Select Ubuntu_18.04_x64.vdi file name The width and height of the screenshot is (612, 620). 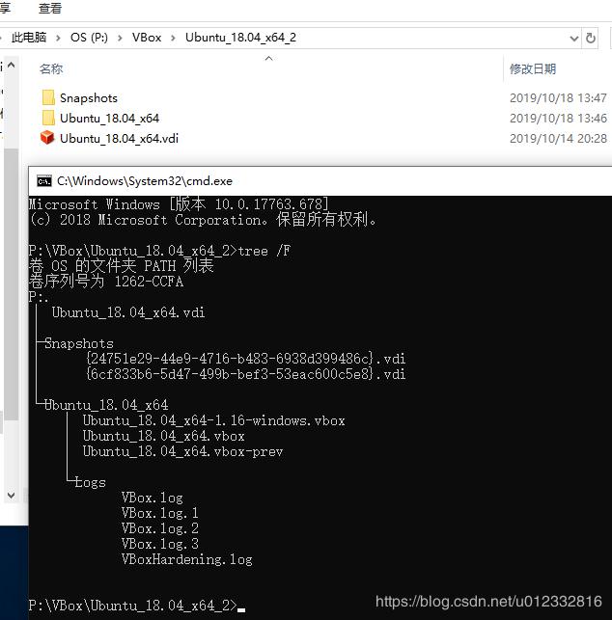(x=119, y=139)
